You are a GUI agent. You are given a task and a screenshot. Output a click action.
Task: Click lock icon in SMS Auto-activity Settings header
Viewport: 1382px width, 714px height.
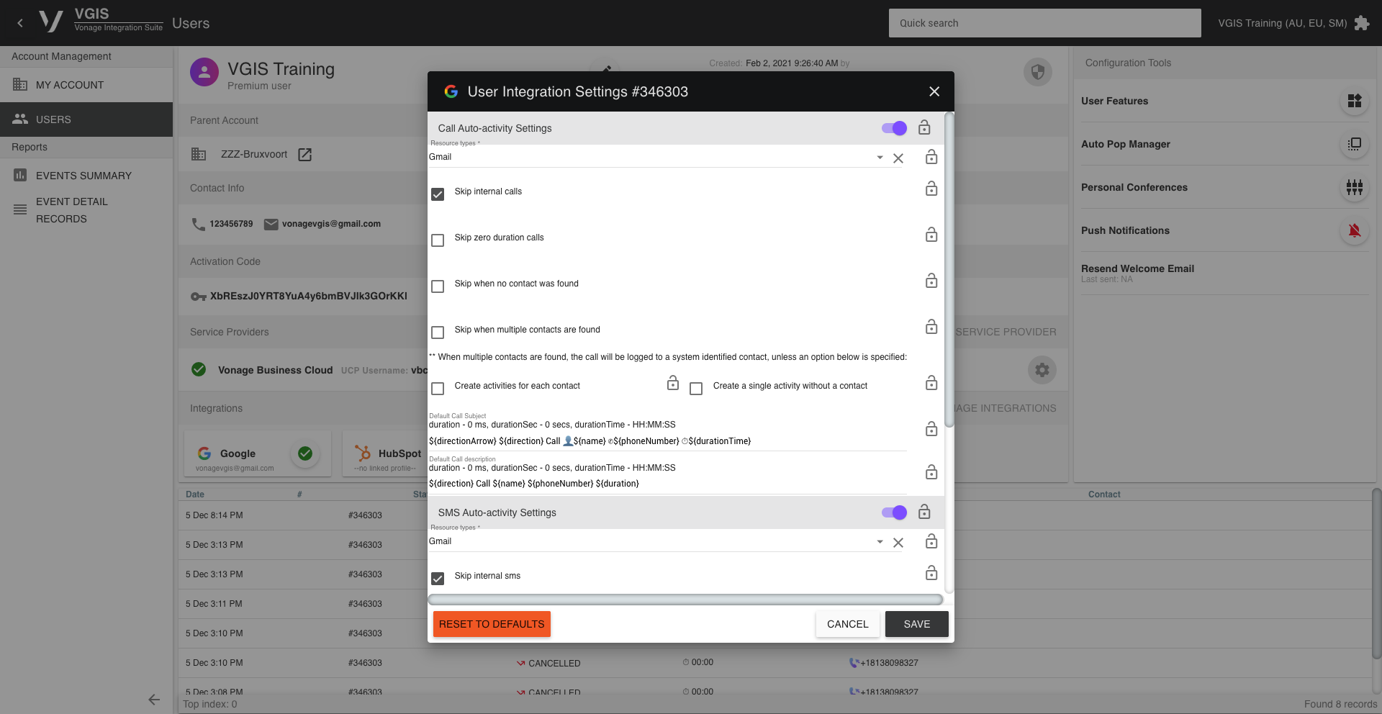(924, 512)
